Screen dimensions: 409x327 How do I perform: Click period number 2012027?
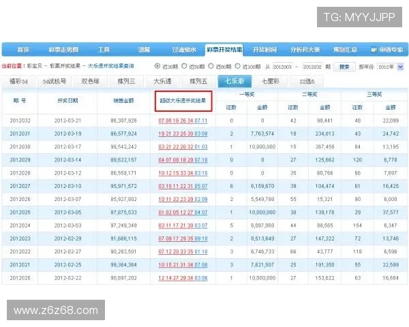[20, 186]
